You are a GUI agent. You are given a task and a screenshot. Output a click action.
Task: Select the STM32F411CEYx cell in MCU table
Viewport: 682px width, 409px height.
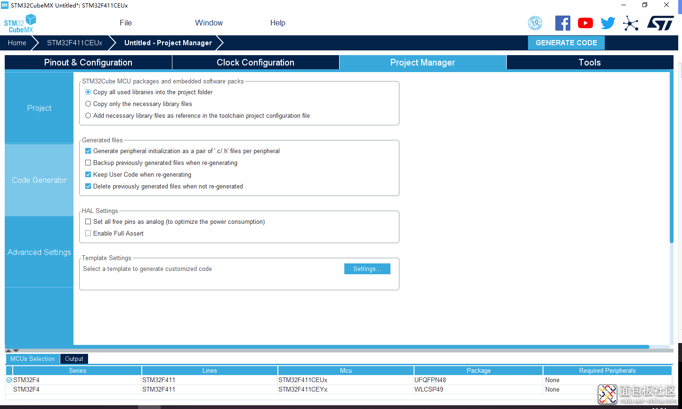(346, 389)
